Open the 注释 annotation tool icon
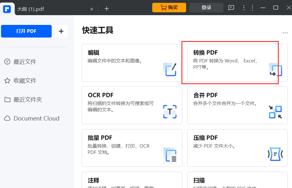 pos(170,186)
